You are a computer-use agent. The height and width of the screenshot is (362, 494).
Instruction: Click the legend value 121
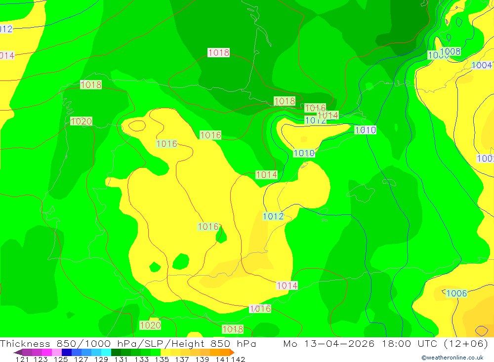[22, 359]
